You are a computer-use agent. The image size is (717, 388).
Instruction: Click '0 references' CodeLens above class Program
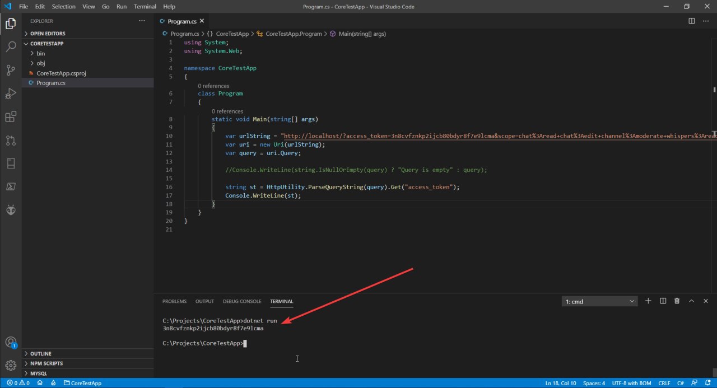point(213,86)
